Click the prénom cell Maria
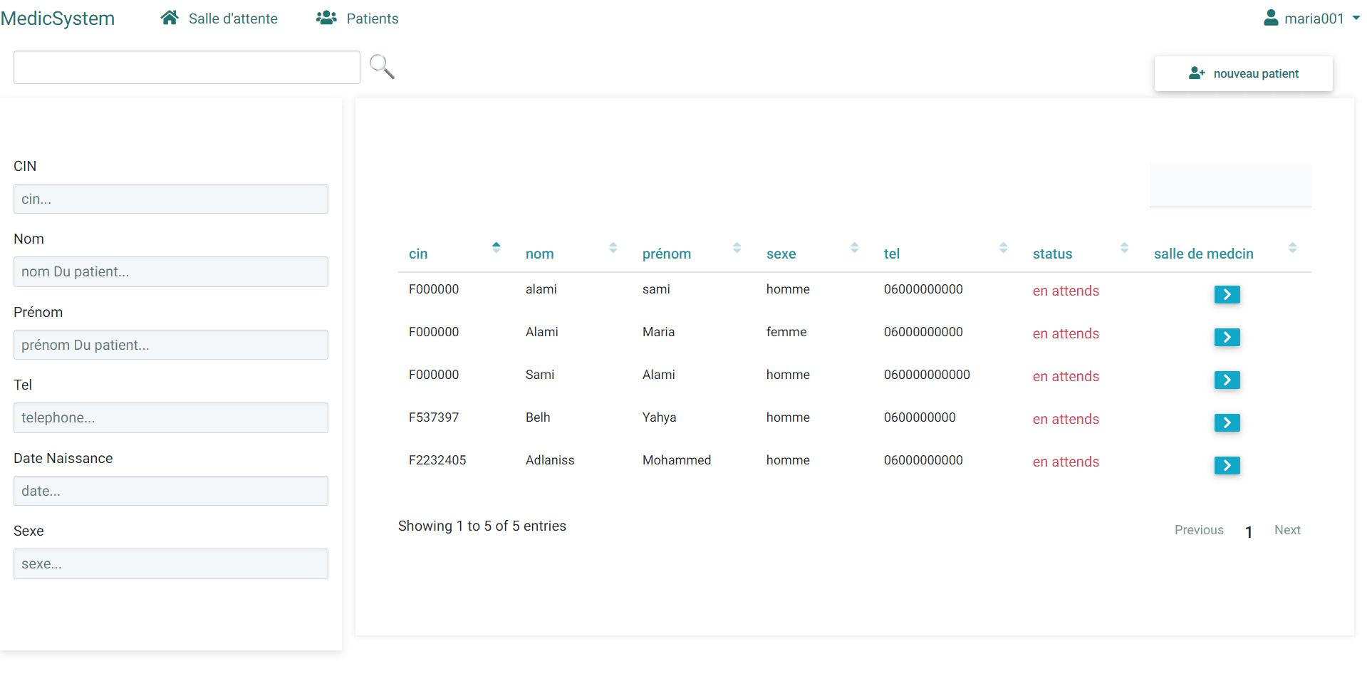 (x=658, y=332)
